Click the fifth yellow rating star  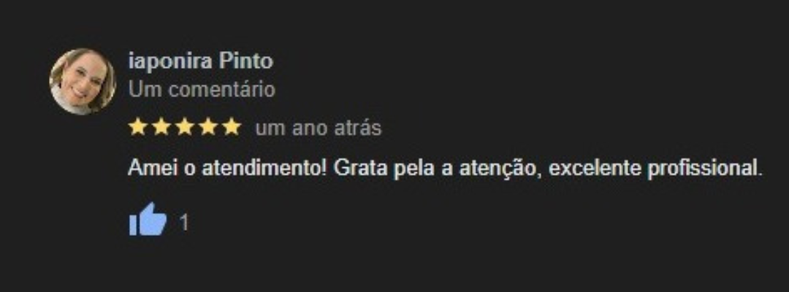(232, 128)
